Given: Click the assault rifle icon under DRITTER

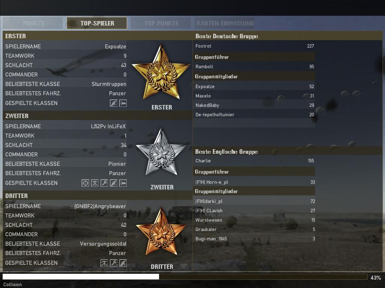Looking at the screenshot, I should pos(123,263).
